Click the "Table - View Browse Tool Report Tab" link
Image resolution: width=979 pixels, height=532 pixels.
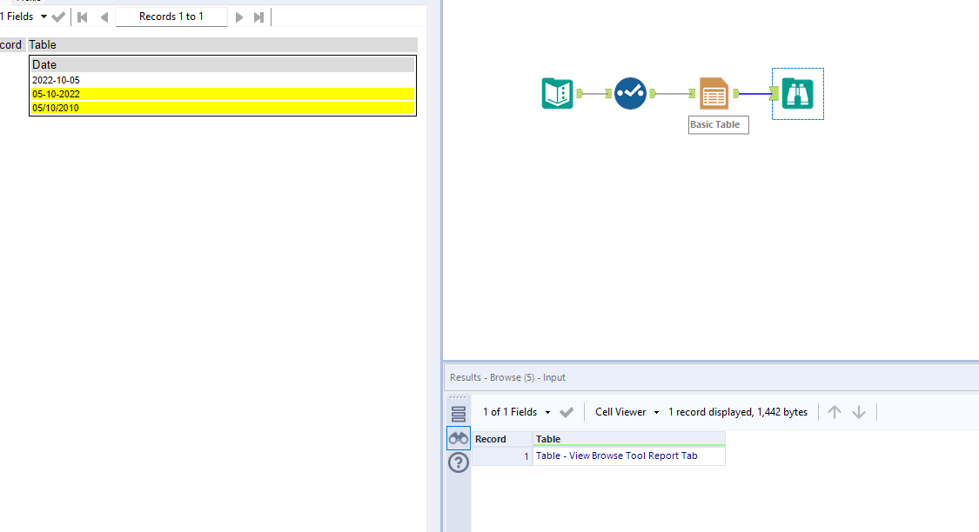(x=618, y=455)
